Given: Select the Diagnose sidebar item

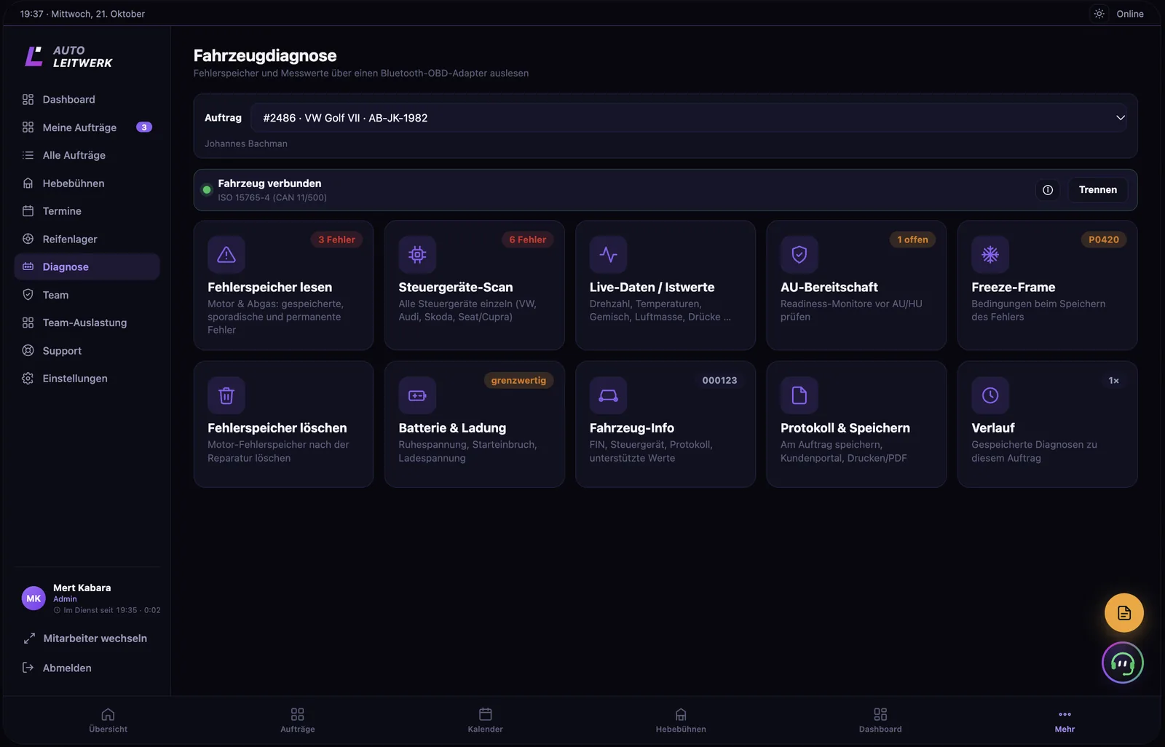Looking at the screenshot, I should 87,266.
